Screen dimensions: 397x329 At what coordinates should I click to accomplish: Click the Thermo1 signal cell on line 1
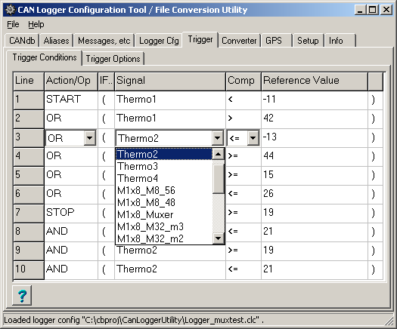tap(170, 100)
